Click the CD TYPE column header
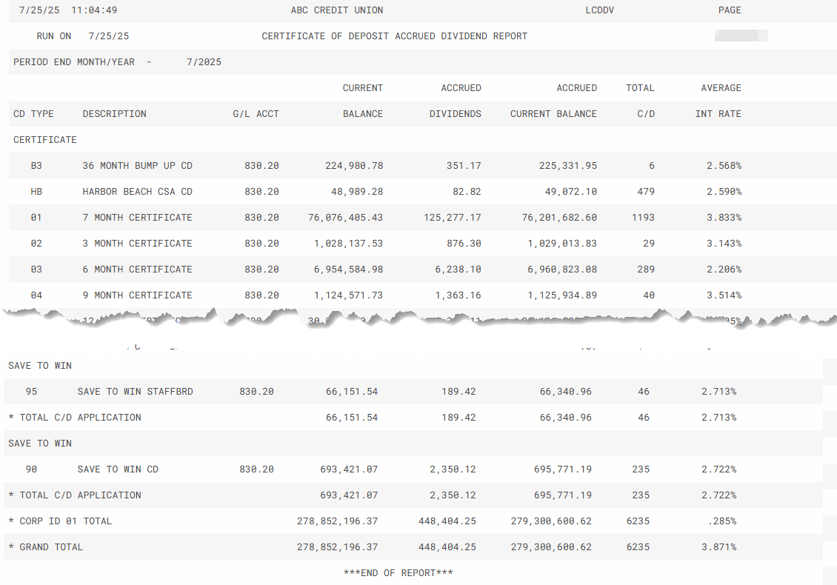The height and width of the screenshot is (585, 837). point(33,114)
